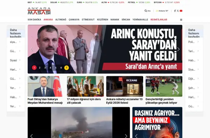210x138 pixels.
Task: Open the KEÇİÖREN menu item
Action: 103,20
